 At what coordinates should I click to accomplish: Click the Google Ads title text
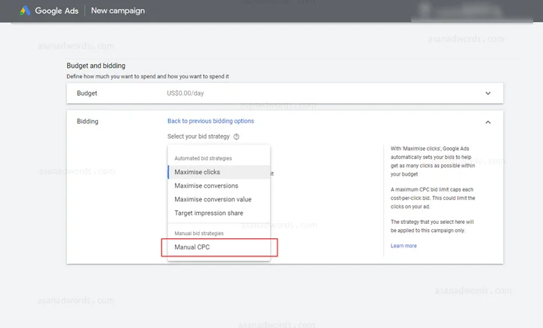click(x=57, y=11)
